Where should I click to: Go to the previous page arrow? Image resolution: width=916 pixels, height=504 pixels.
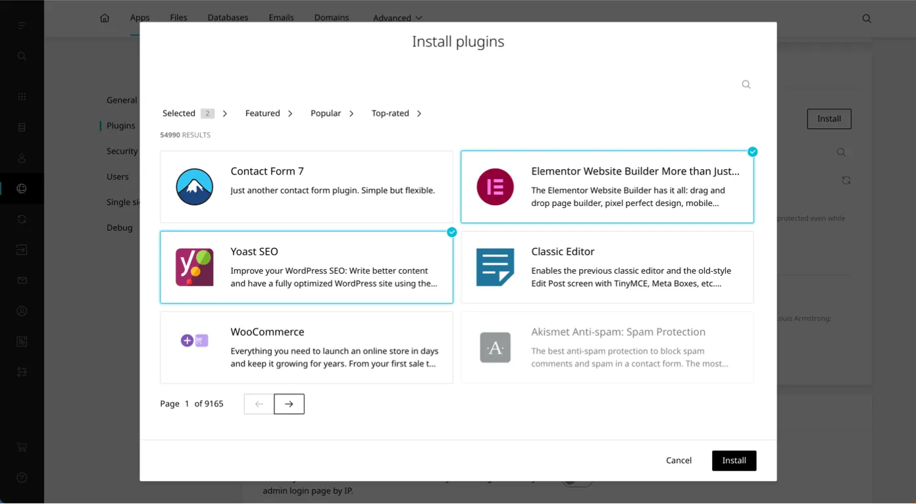(259, 404)
